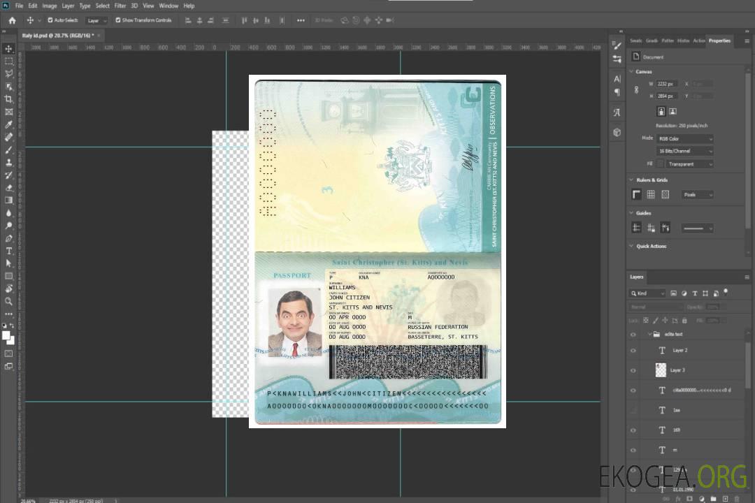The width and height of the screenshot is (755, 503).
Task: Switch to the History tab
Action: tap(683, 41)
